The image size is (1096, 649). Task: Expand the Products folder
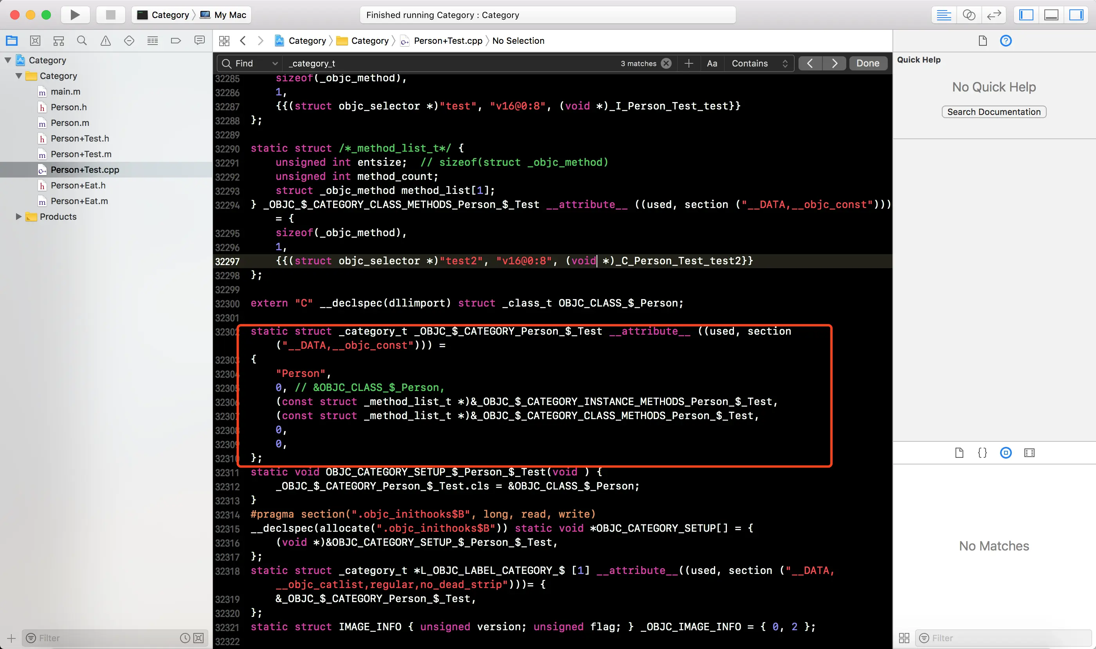pos(18,217)
